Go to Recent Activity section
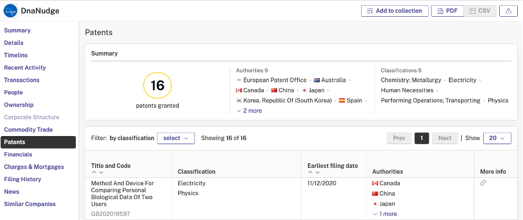Viewport: 523px width, 220px height. click(x=25, y=67)
